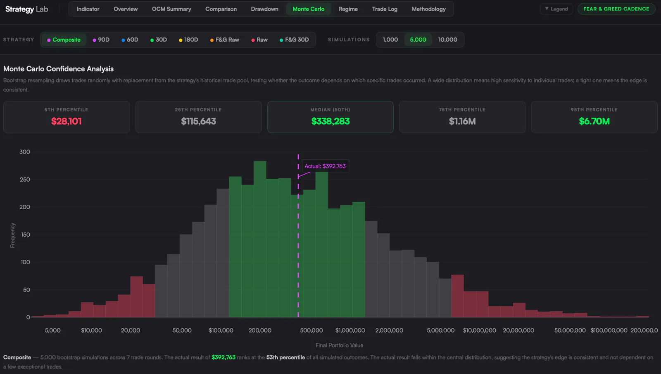Choose the 90D strategy option
Viewport: 661px width, 374px height.
tap(101, 40)
